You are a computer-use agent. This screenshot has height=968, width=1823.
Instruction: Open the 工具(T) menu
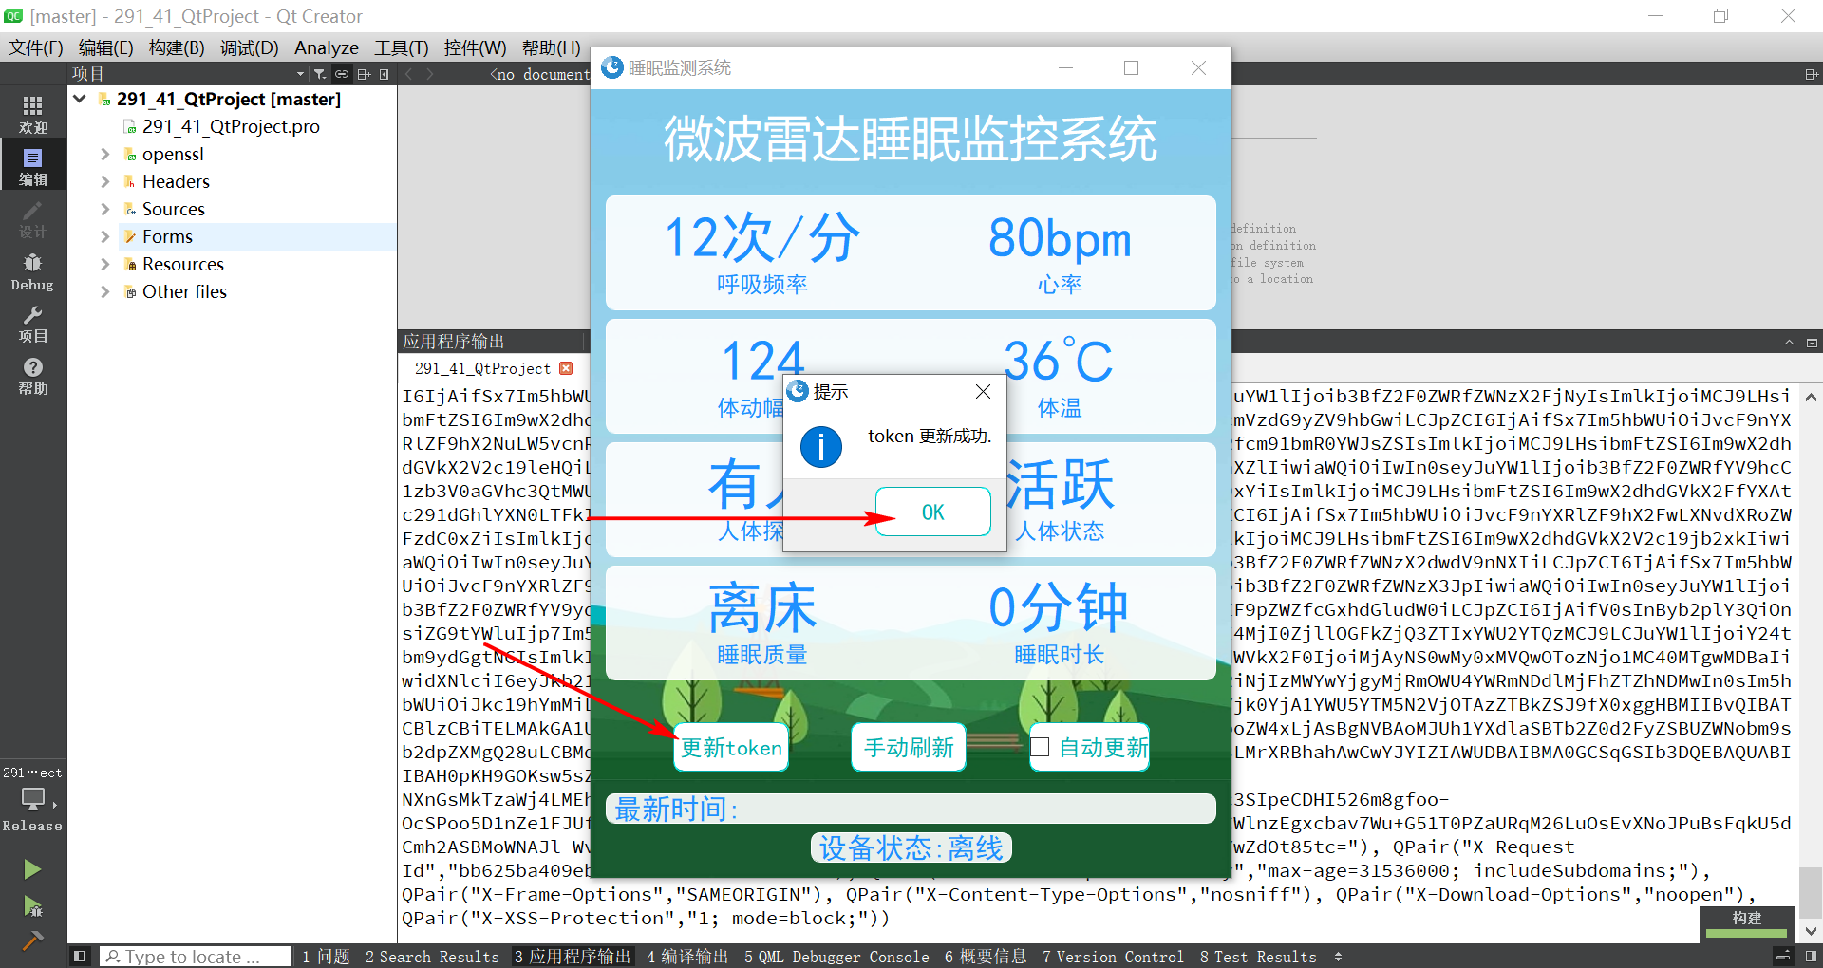pos(402,47)
